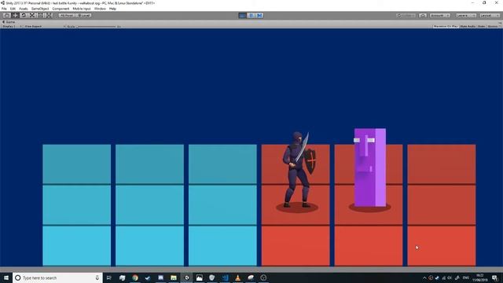
Task: Open the Assets menu
Action: point(24,9)
